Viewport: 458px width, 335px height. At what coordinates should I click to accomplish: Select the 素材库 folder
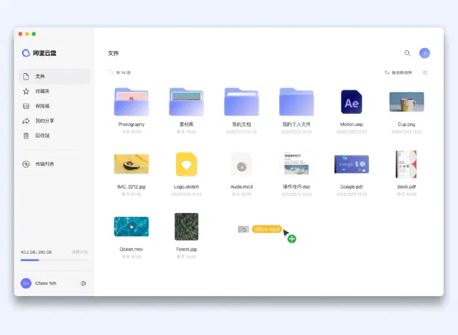pyautogui.click(x=187, y=101)
